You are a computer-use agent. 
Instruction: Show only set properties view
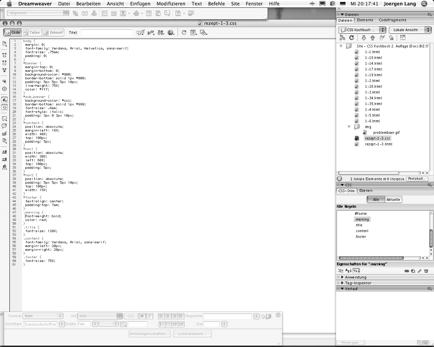[x=356, y=271]
